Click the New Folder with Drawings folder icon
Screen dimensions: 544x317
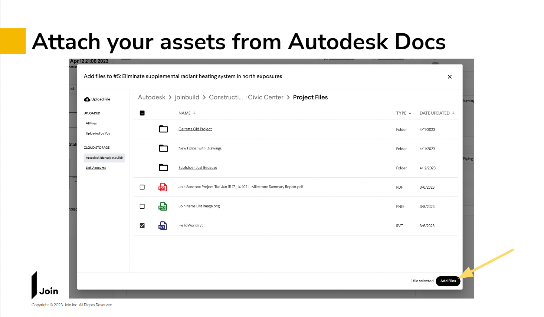(x=163, y=148)
